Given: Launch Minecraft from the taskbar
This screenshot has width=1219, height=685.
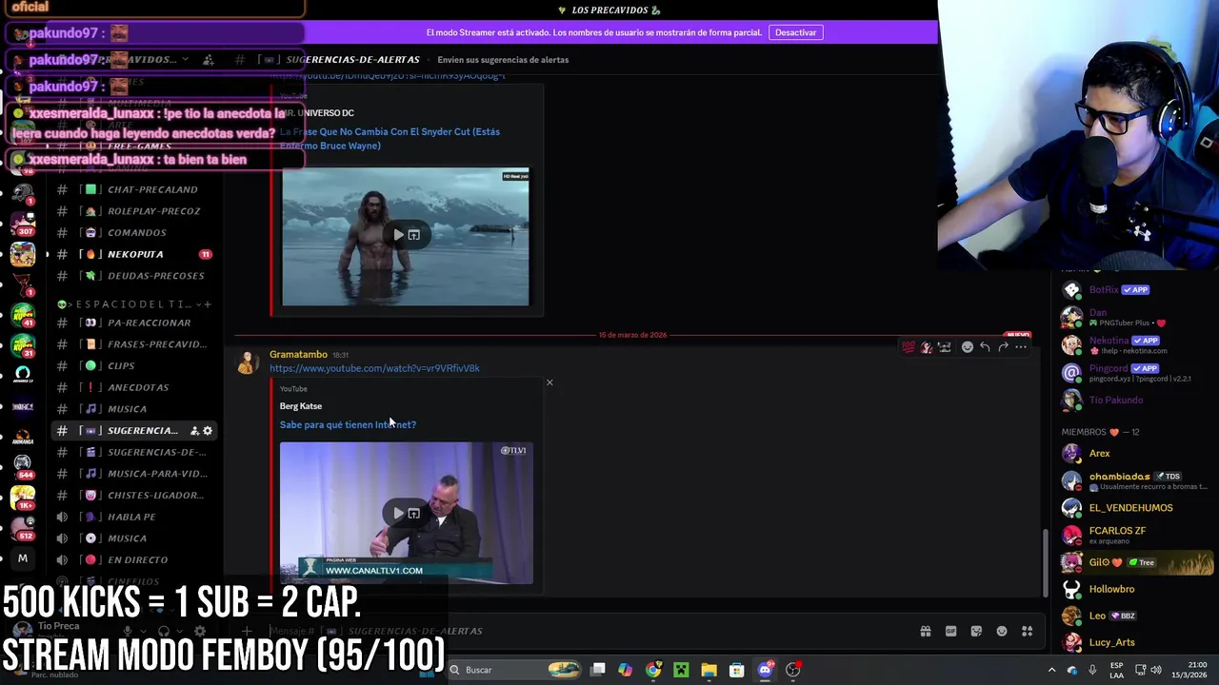Looking at the screenshot, I should (681, 670).
